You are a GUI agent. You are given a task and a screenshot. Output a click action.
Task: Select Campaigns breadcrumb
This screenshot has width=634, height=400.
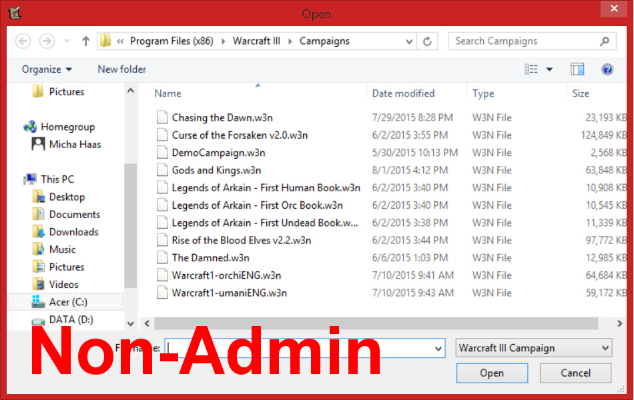pos(324,41)
